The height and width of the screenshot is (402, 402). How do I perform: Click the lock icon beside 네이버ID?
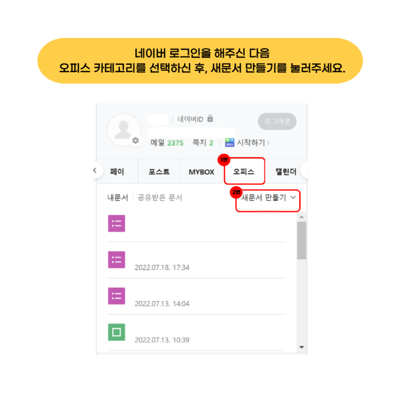coord(210,119)
